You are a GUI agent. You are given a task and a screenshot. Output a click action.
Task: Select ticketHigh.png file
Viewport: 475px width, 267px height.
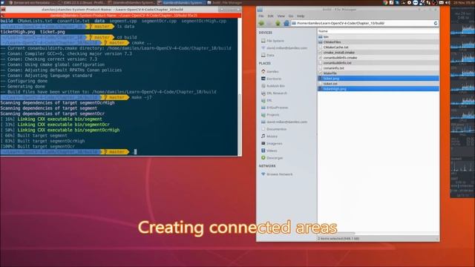(x=378, y=89)
